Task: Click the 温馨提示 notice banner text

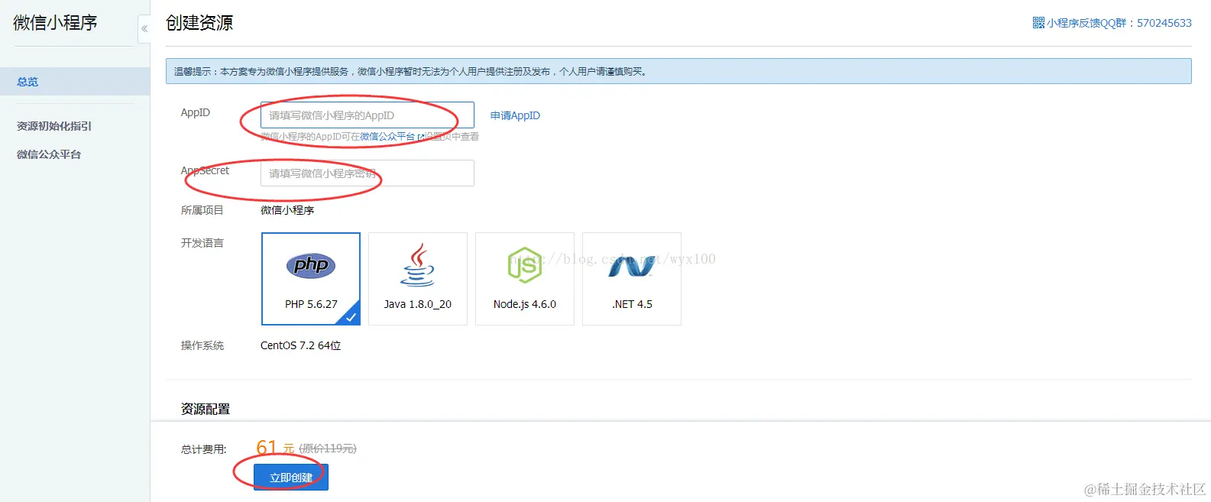Action: [x=411, y=72]
